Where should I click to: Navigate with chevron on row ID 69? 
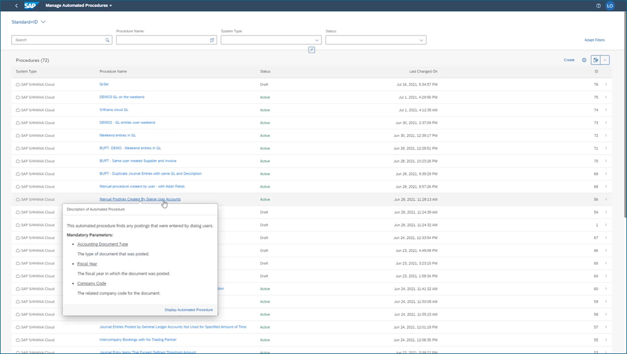pos(606,174)
